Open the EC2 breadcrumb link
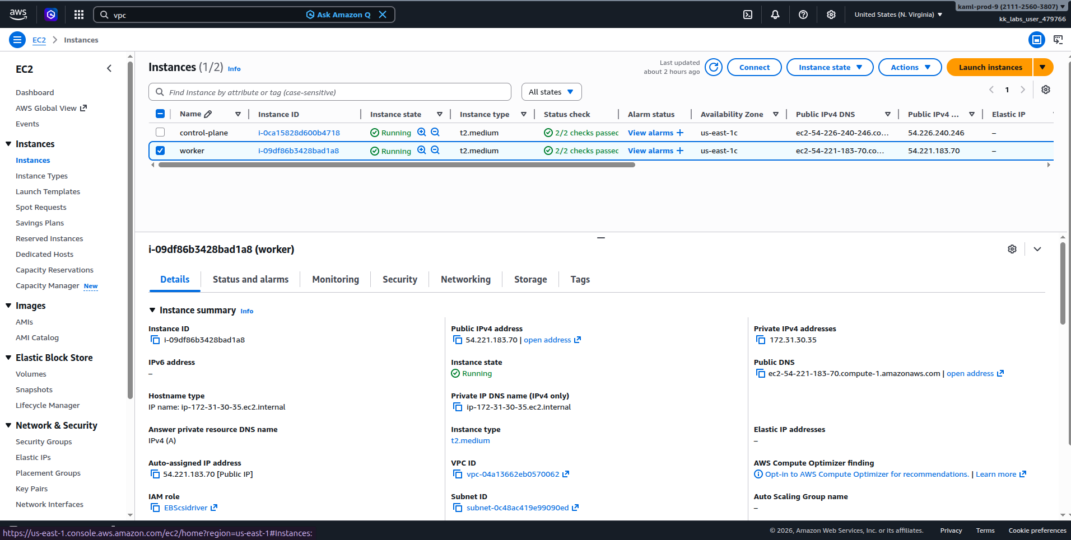Image resolution: width=1071 pixels, height=540 pixels. [x=39, y=40]
